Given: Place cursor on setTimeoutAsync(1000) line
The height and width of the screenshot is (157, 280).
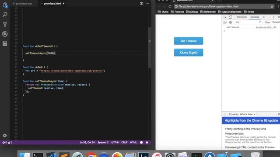Looking at the screenshot, I should [40, 53].
